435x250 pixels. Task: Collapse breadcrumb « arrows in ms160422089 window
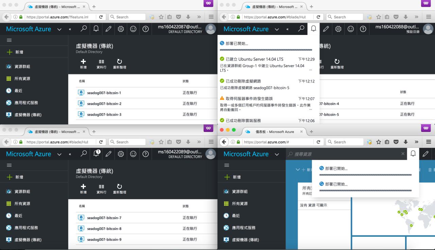tap(70, 154)
